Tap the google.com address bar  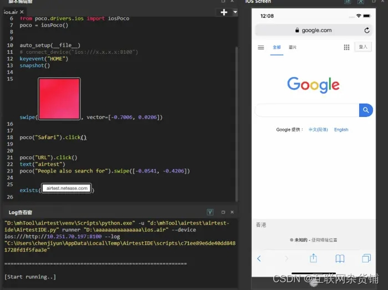tap(314, 30)
